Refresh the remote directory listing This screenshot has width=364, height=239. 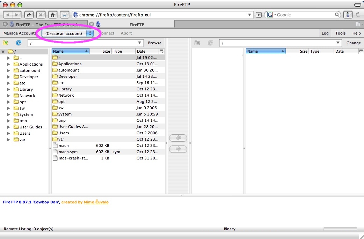coord(210,43)
